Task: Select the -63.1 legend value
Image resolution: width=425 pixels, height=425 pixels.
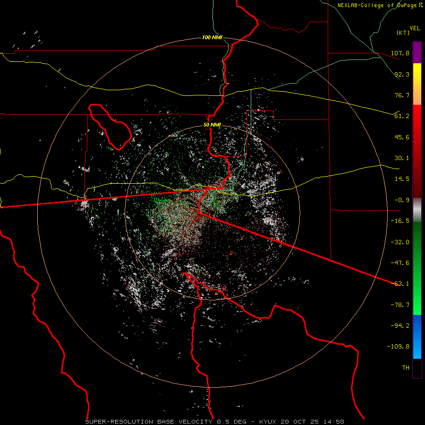Action: pyautogui.click(x=400, y=283)
